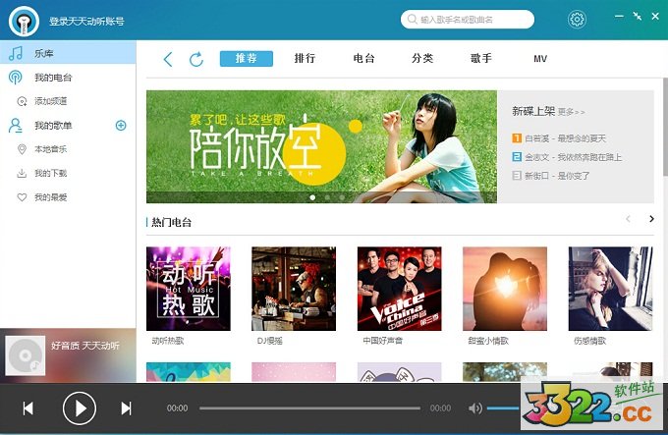Image resolution: width=668 pixels, height=435 pixels.
Task: Refresh the page with reload icon
Action: [196, 59]
